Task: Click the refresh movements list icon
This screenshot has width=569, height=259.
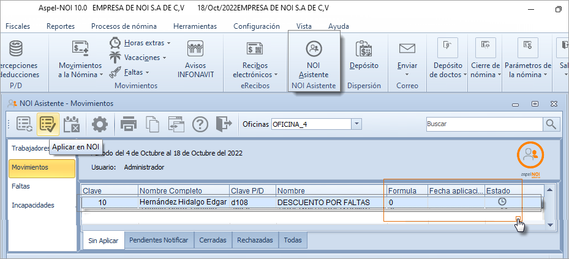Action: [25, 124]
